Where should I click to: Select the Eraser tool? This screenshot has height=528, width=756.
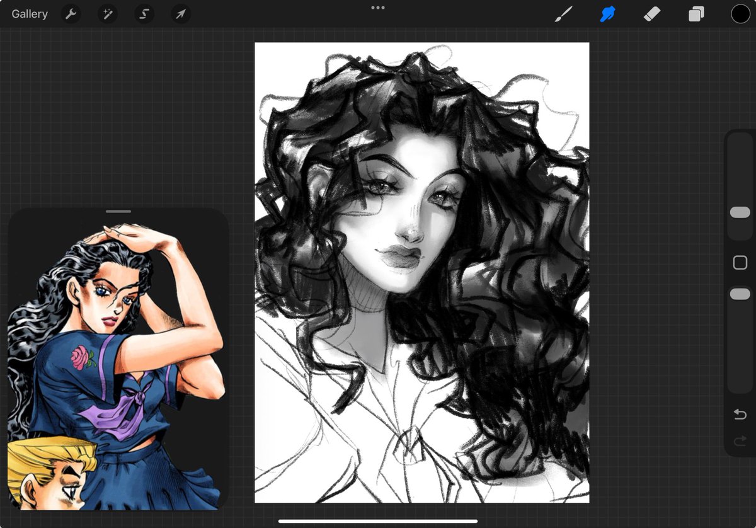[x=651, y=13]
